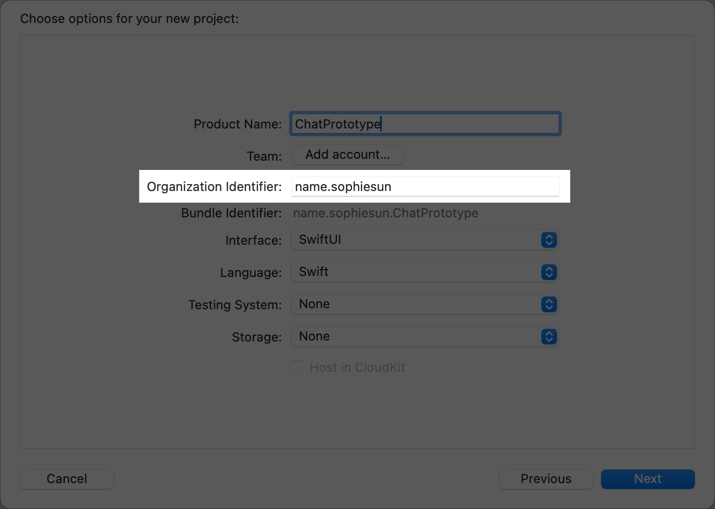Click into the Organization Identifier text field

click(x=425, y=187)
